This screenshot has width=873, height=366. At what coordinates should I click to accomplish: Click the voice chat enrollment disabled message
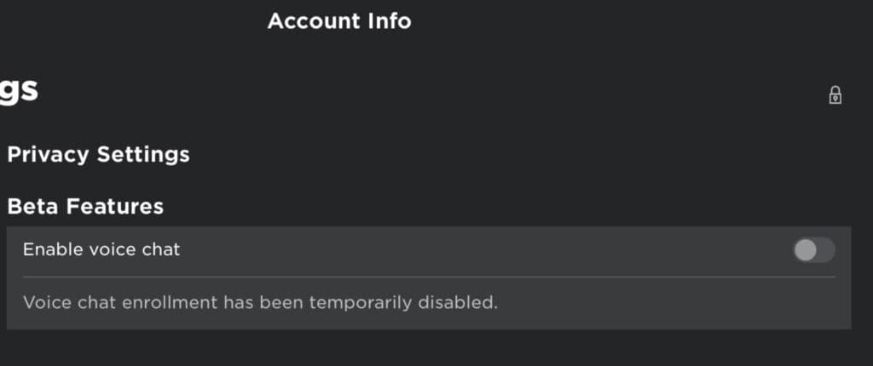point(260,302)
